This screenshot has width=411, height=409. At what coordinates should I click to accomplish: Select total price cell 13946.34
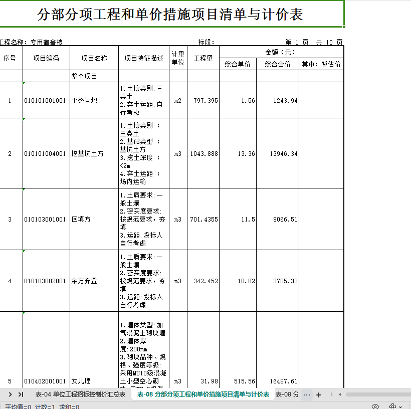(x=278, y=153)
